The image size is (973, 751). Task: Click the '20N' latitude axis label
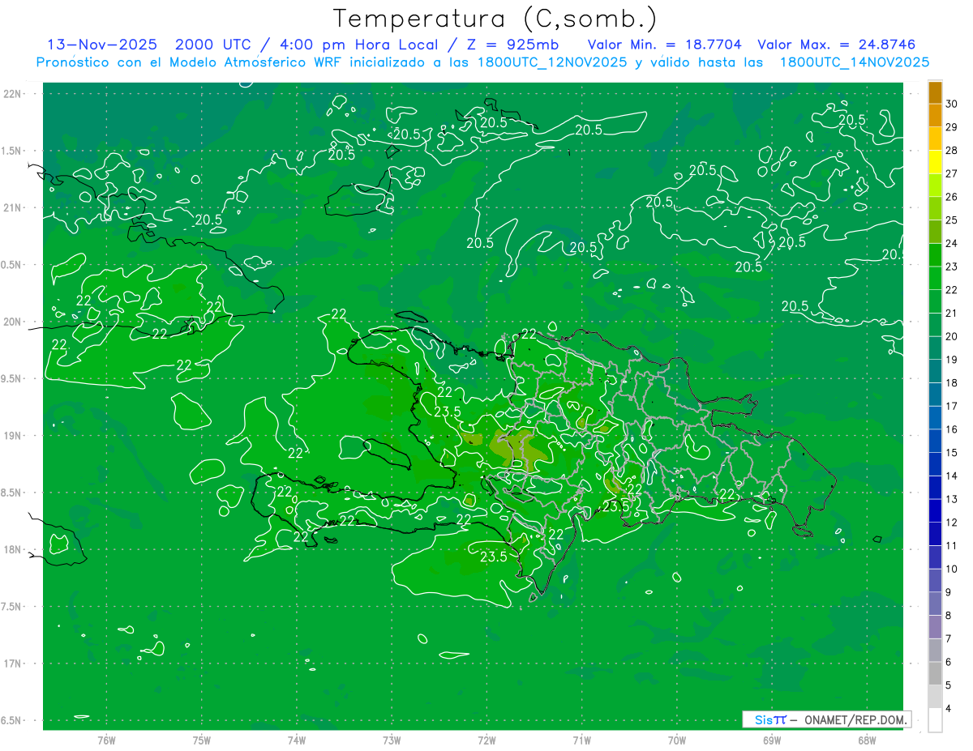[x=13, y=322]
